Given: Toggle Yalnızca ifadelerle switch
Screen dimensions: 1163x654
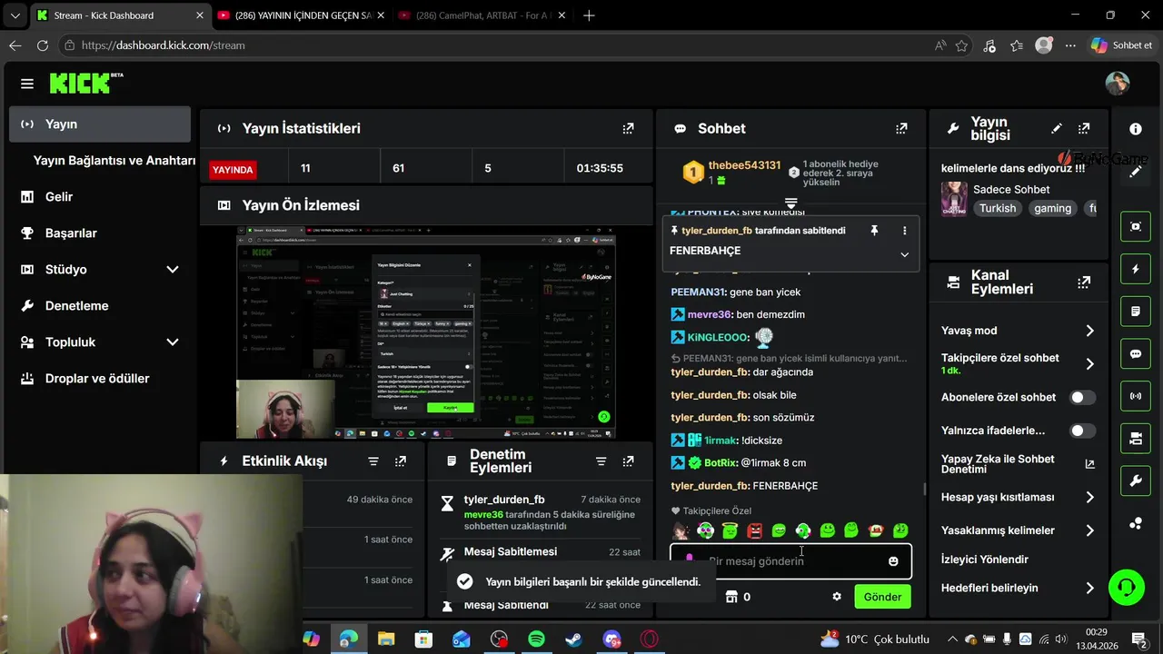Looking at the screenshot, I should pos(1082,431).
